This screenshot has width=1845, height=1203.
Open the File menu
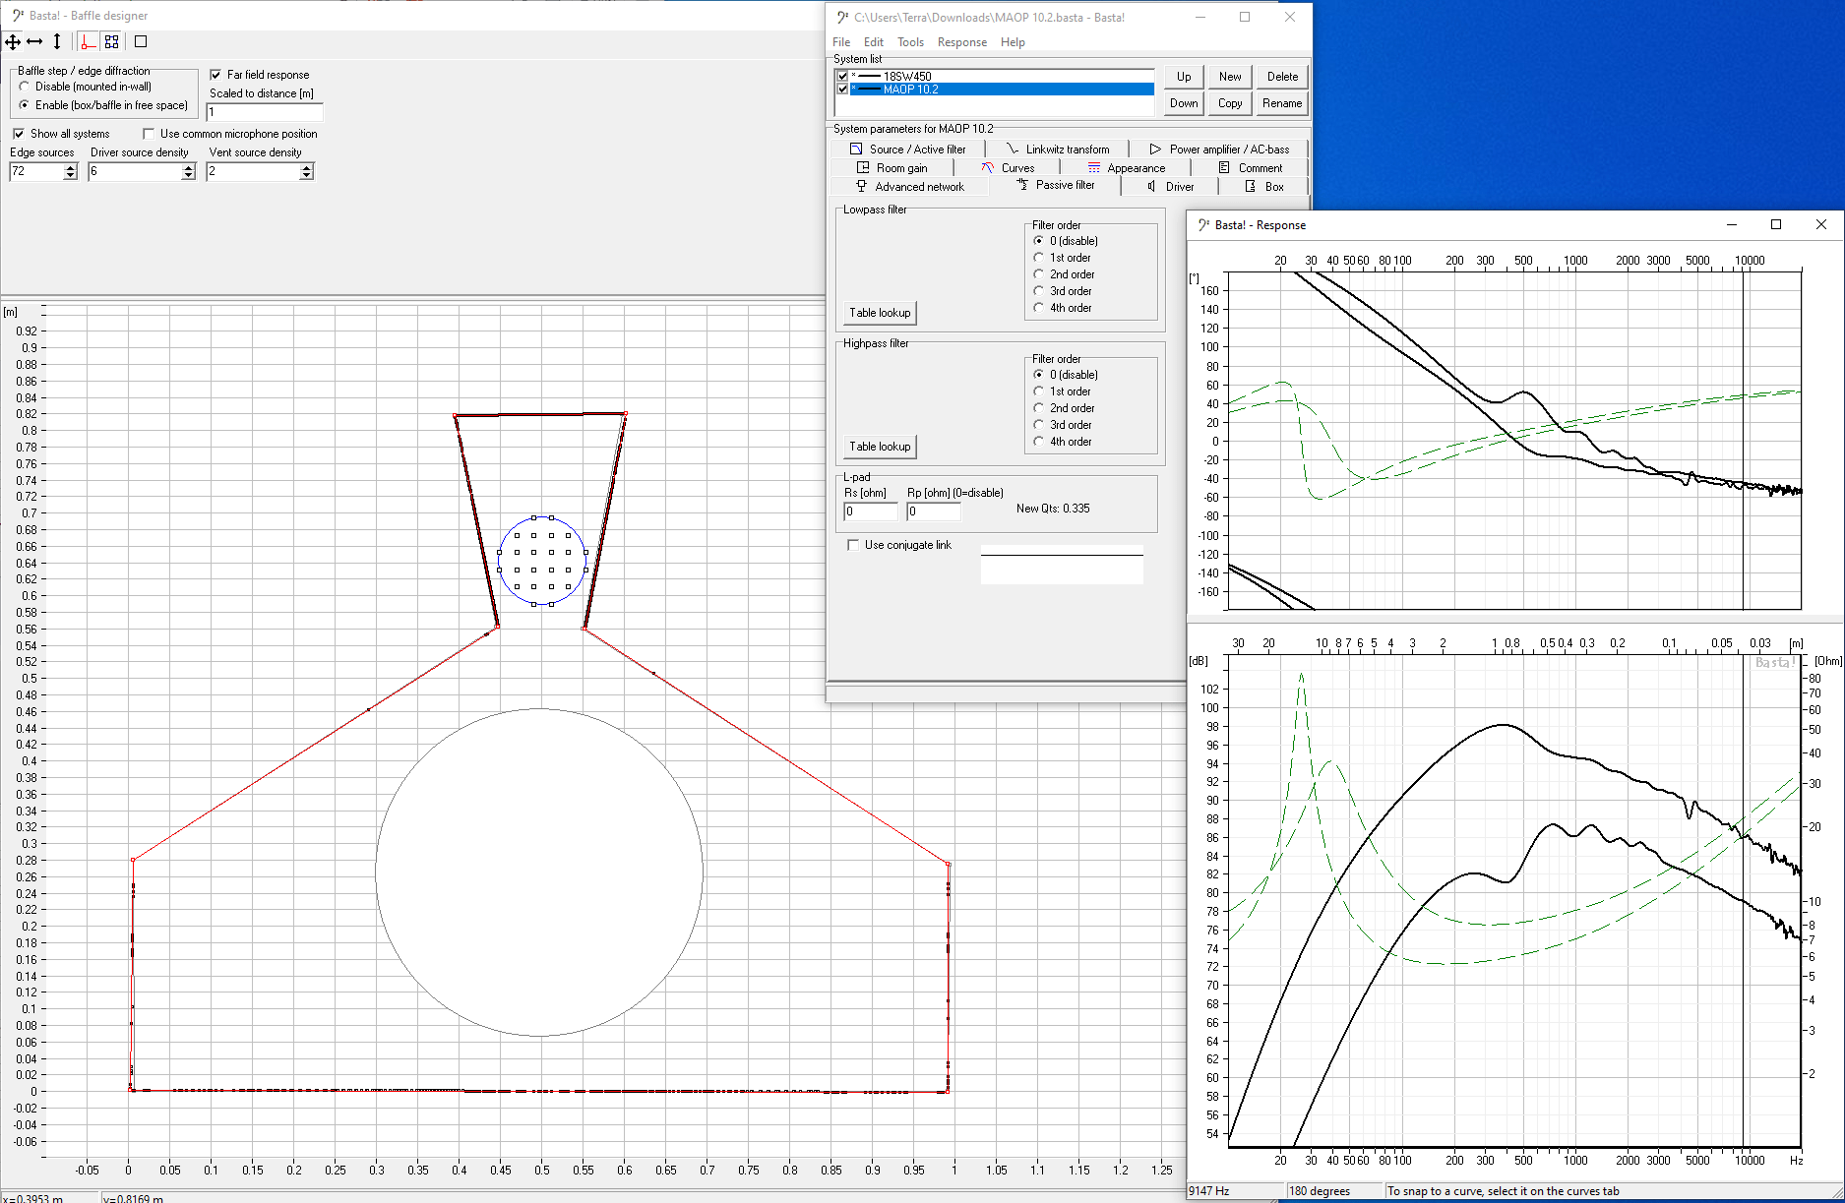(x=841, y=42)
